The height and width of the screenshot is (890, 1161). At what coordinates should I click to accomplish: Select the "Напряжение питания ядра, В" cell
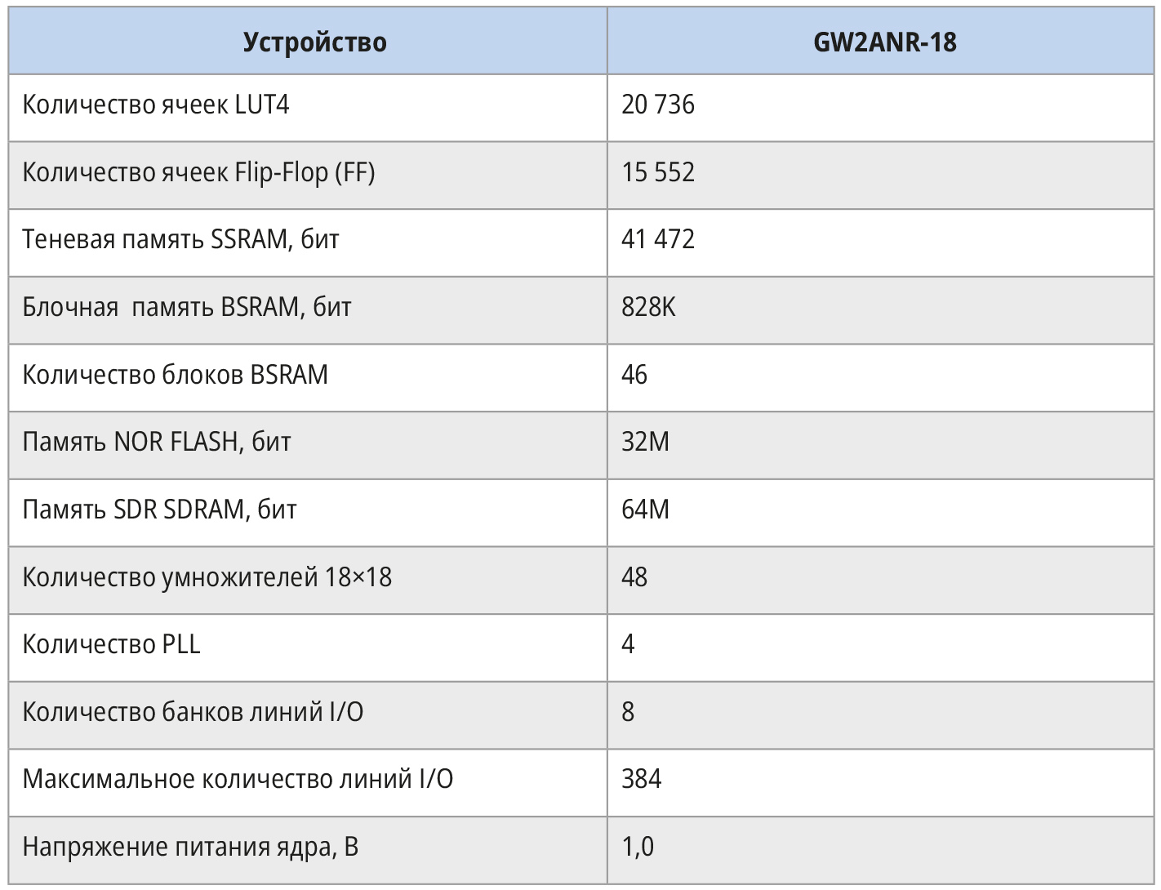coord(190,847)
